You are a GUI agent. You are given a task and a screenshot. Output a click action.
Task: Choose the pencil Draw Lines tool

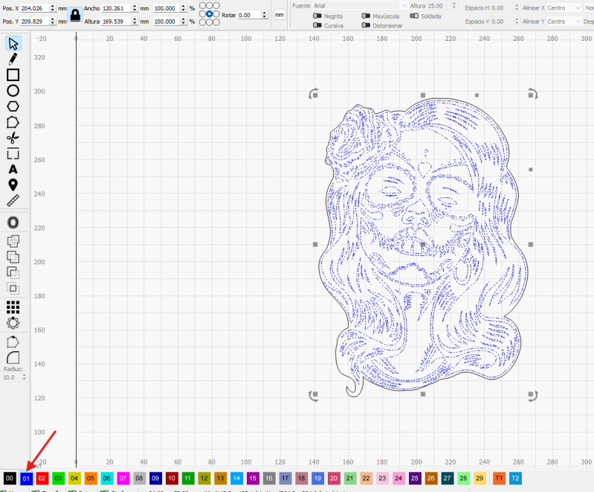point(13,58)
